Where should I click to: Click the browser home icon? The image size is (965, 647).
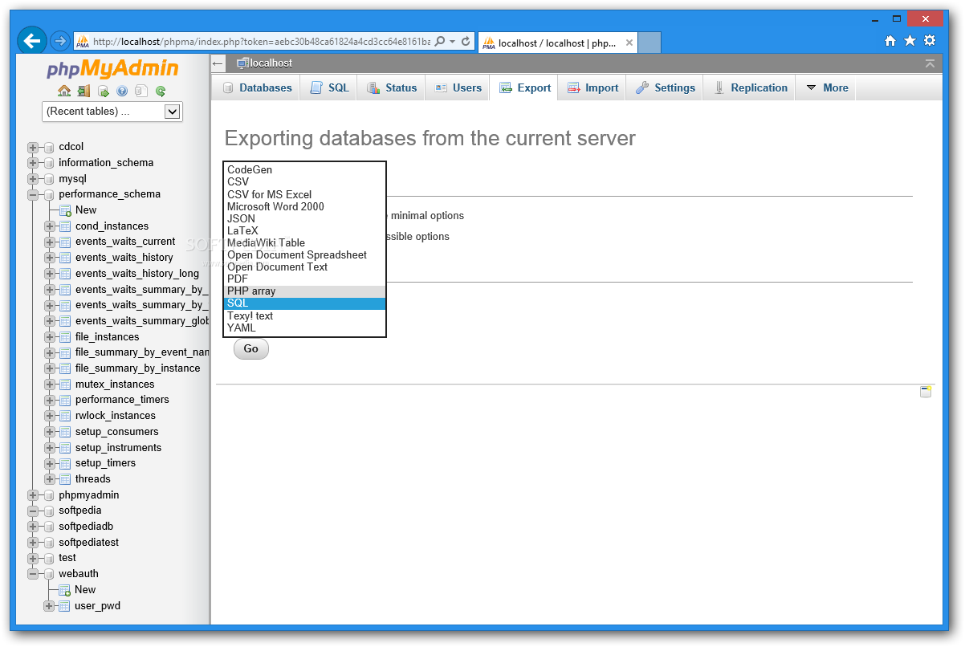click(890, 41)
